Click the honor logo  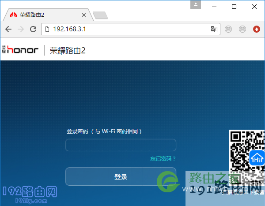(x=20, y=49)
